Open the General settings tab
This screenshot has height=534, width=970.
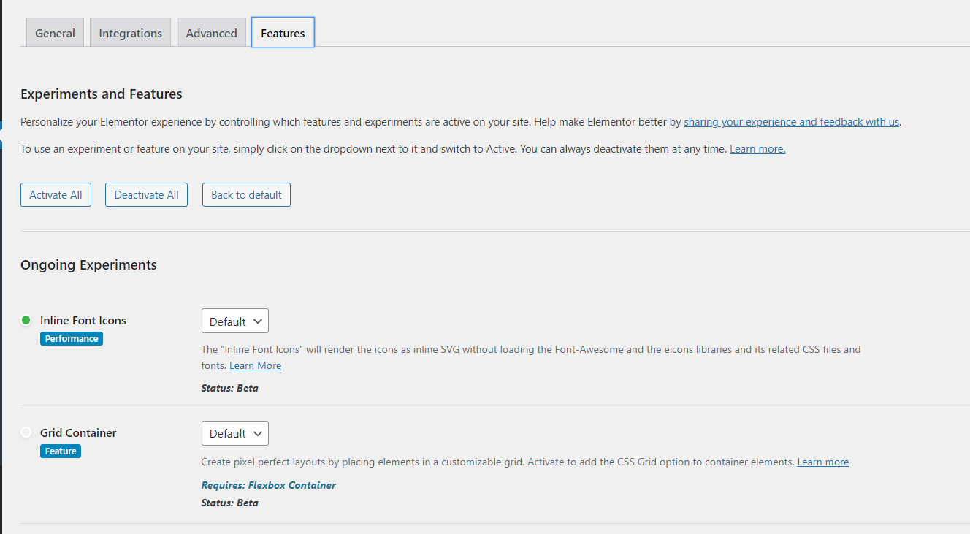pyautogui.click(x=55, y=33)
